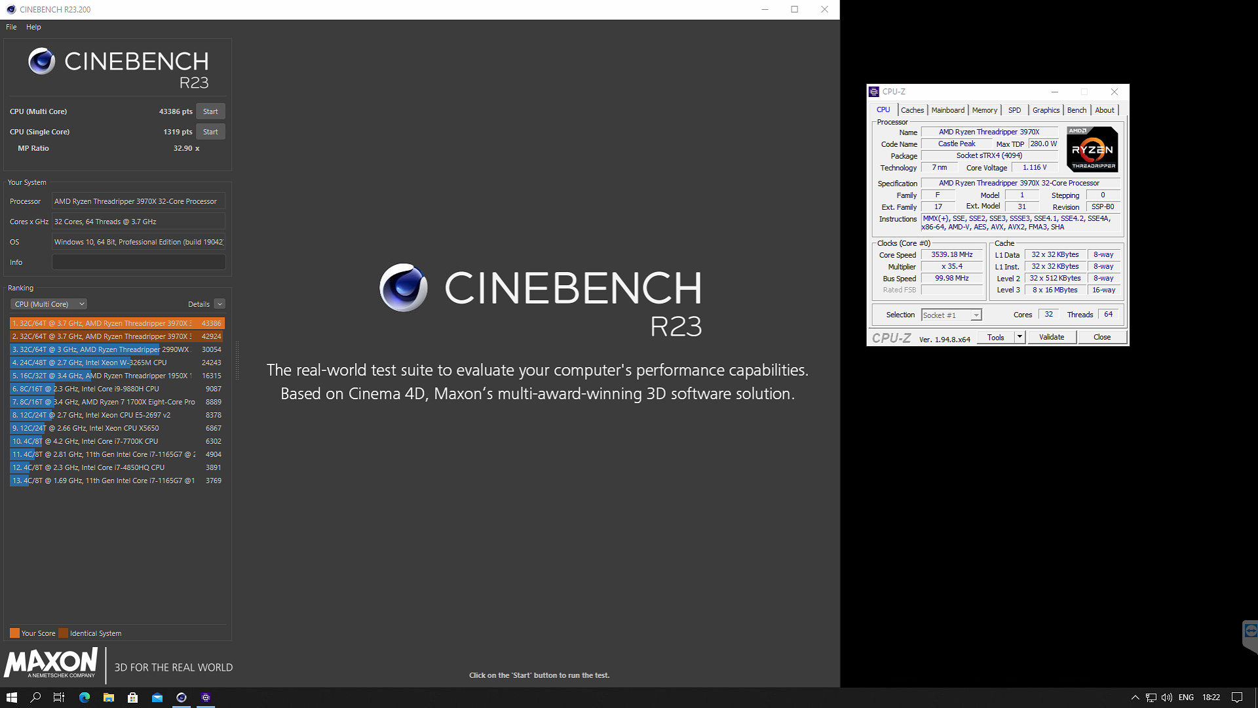The width and height of the screenshot is (1258, 708).
Task: Click the Validate button in CPU-Z
Action: pyautogui.click(x=1052, y=337)
